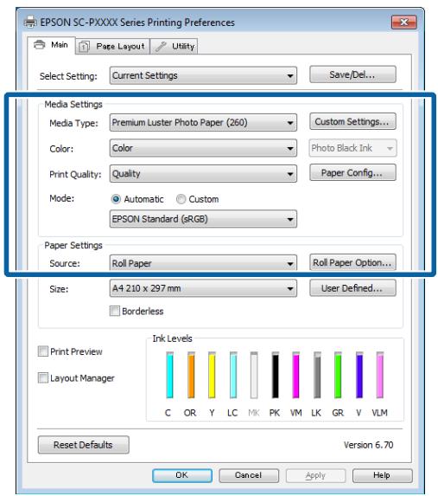Open Custom Settings... dialog

click(x=352, y=121)
